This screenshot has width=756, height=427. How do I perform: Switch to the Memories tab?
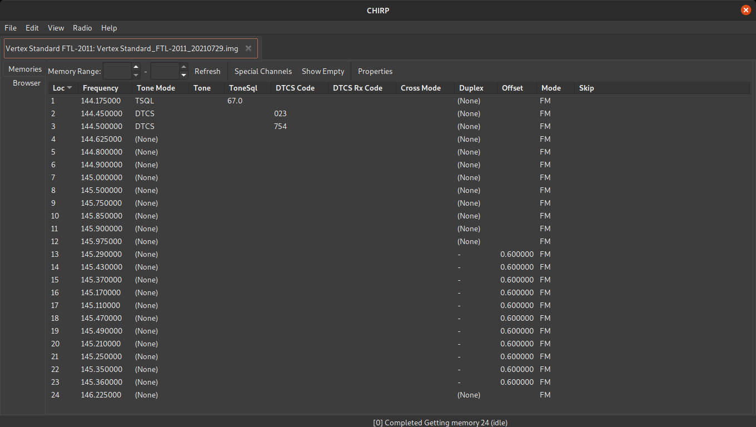pyautogui.click(x=25, y=69)
